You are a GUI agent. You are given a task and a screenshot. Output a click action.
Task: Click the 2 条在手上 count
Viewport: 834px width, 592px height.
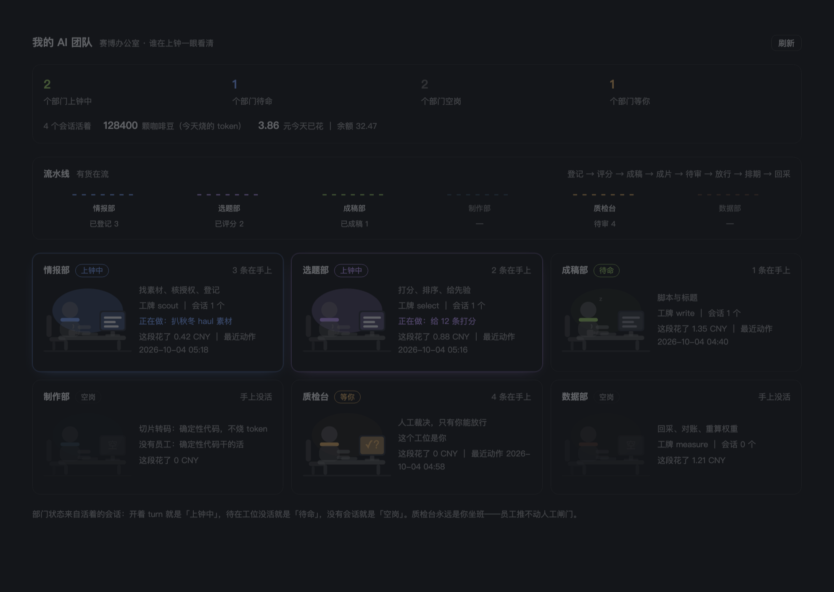pos(511,270)
